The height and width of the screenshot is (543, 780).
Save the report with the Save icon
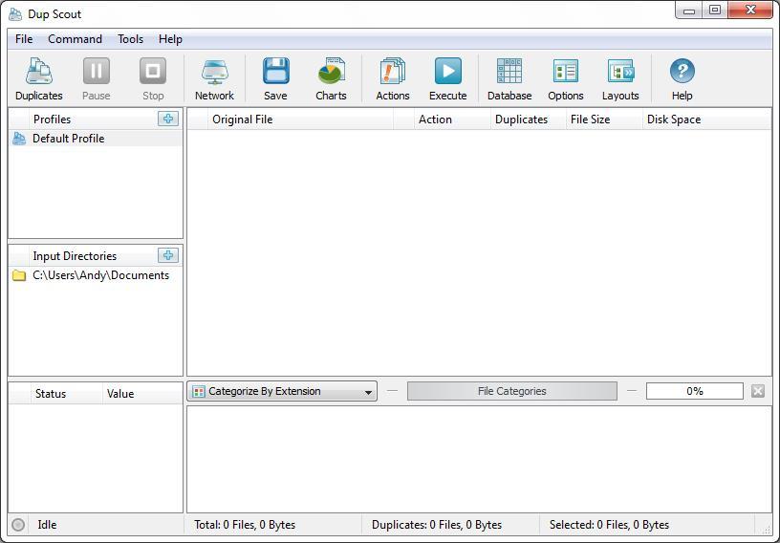tap(275, 79)
